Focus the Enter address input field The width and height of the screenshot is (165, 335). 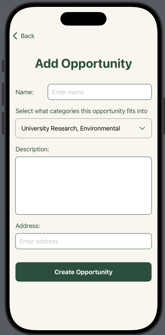pos(84,241)
